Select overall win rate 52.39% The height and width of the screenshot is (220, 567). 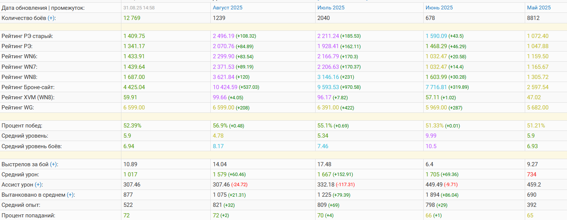point(132,126)
